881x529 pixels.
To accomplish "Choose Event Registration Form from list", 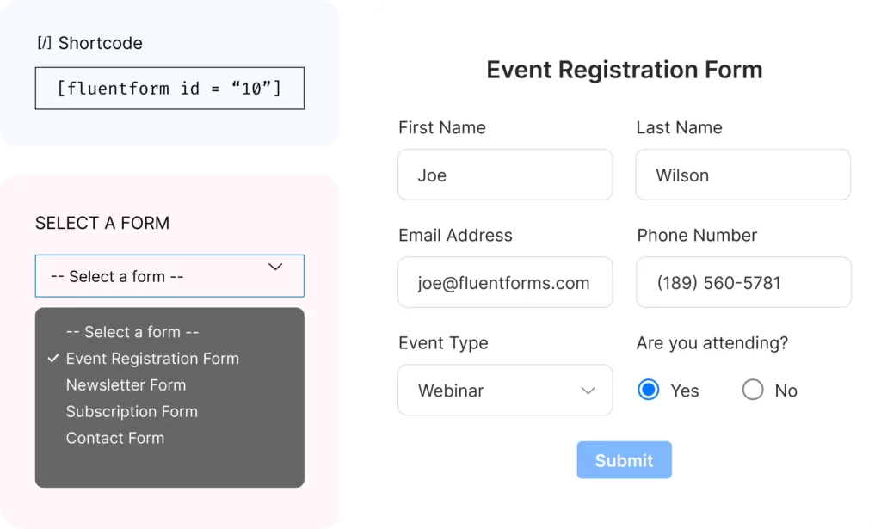I will click(152, 359).
